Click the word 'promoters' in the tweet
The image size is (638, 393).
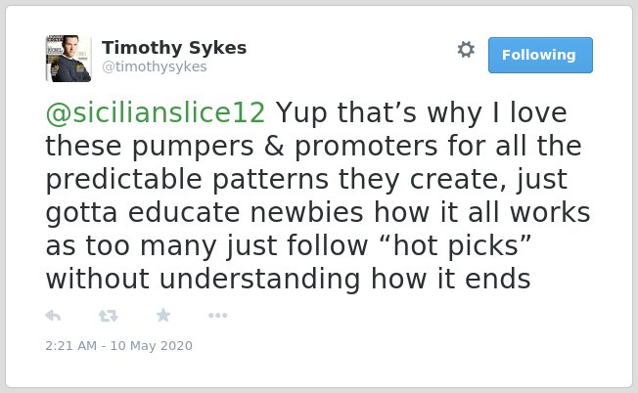tap(366, 147)
